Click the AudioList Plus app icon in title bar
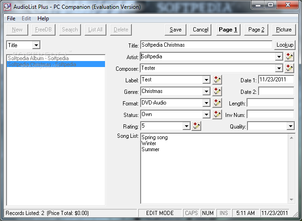 tap(7, 7)
